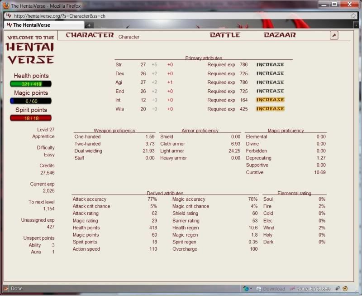The height and width of the screenshot is (296, 362).
Task: Open the Character menu
Action: pos(90,35)
